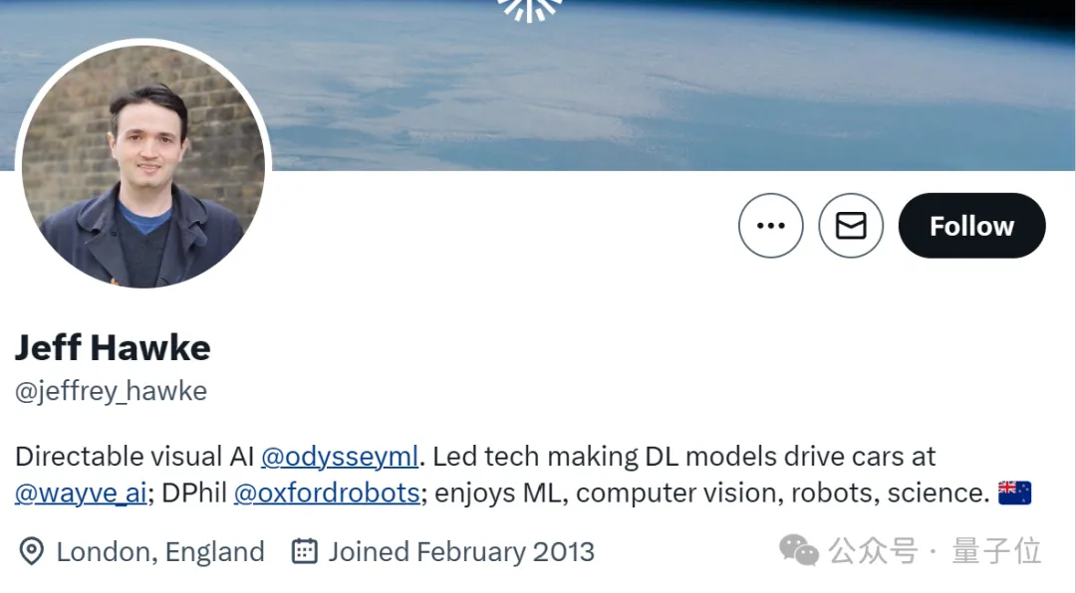Click the 公众号 · 量子位 watermark text
Screen dimensions: 1076x593
[935, 550]
